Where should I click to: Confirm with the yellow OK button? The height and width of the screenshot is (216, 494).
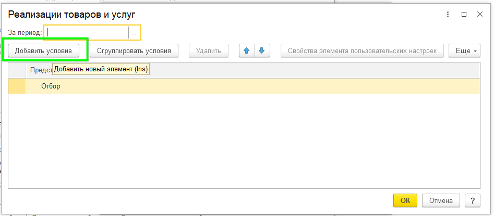tap(405, 200)
